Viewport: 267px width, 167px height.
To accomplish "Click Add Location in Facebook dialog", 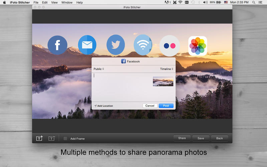I will coord(103,106).
